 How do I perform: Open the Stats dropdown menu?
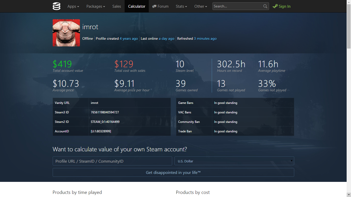181,6
